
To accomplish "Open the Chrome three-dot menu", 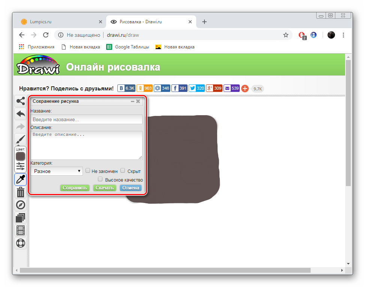I will pos(344,35).
